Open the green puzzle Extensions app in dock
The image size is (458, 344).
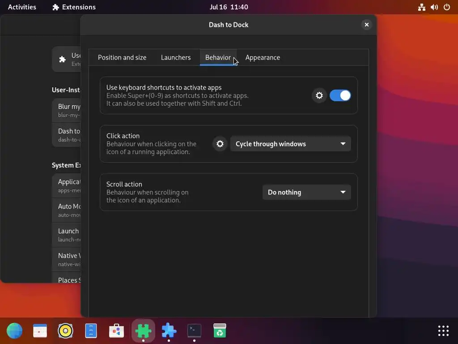[x=143, y=331]
